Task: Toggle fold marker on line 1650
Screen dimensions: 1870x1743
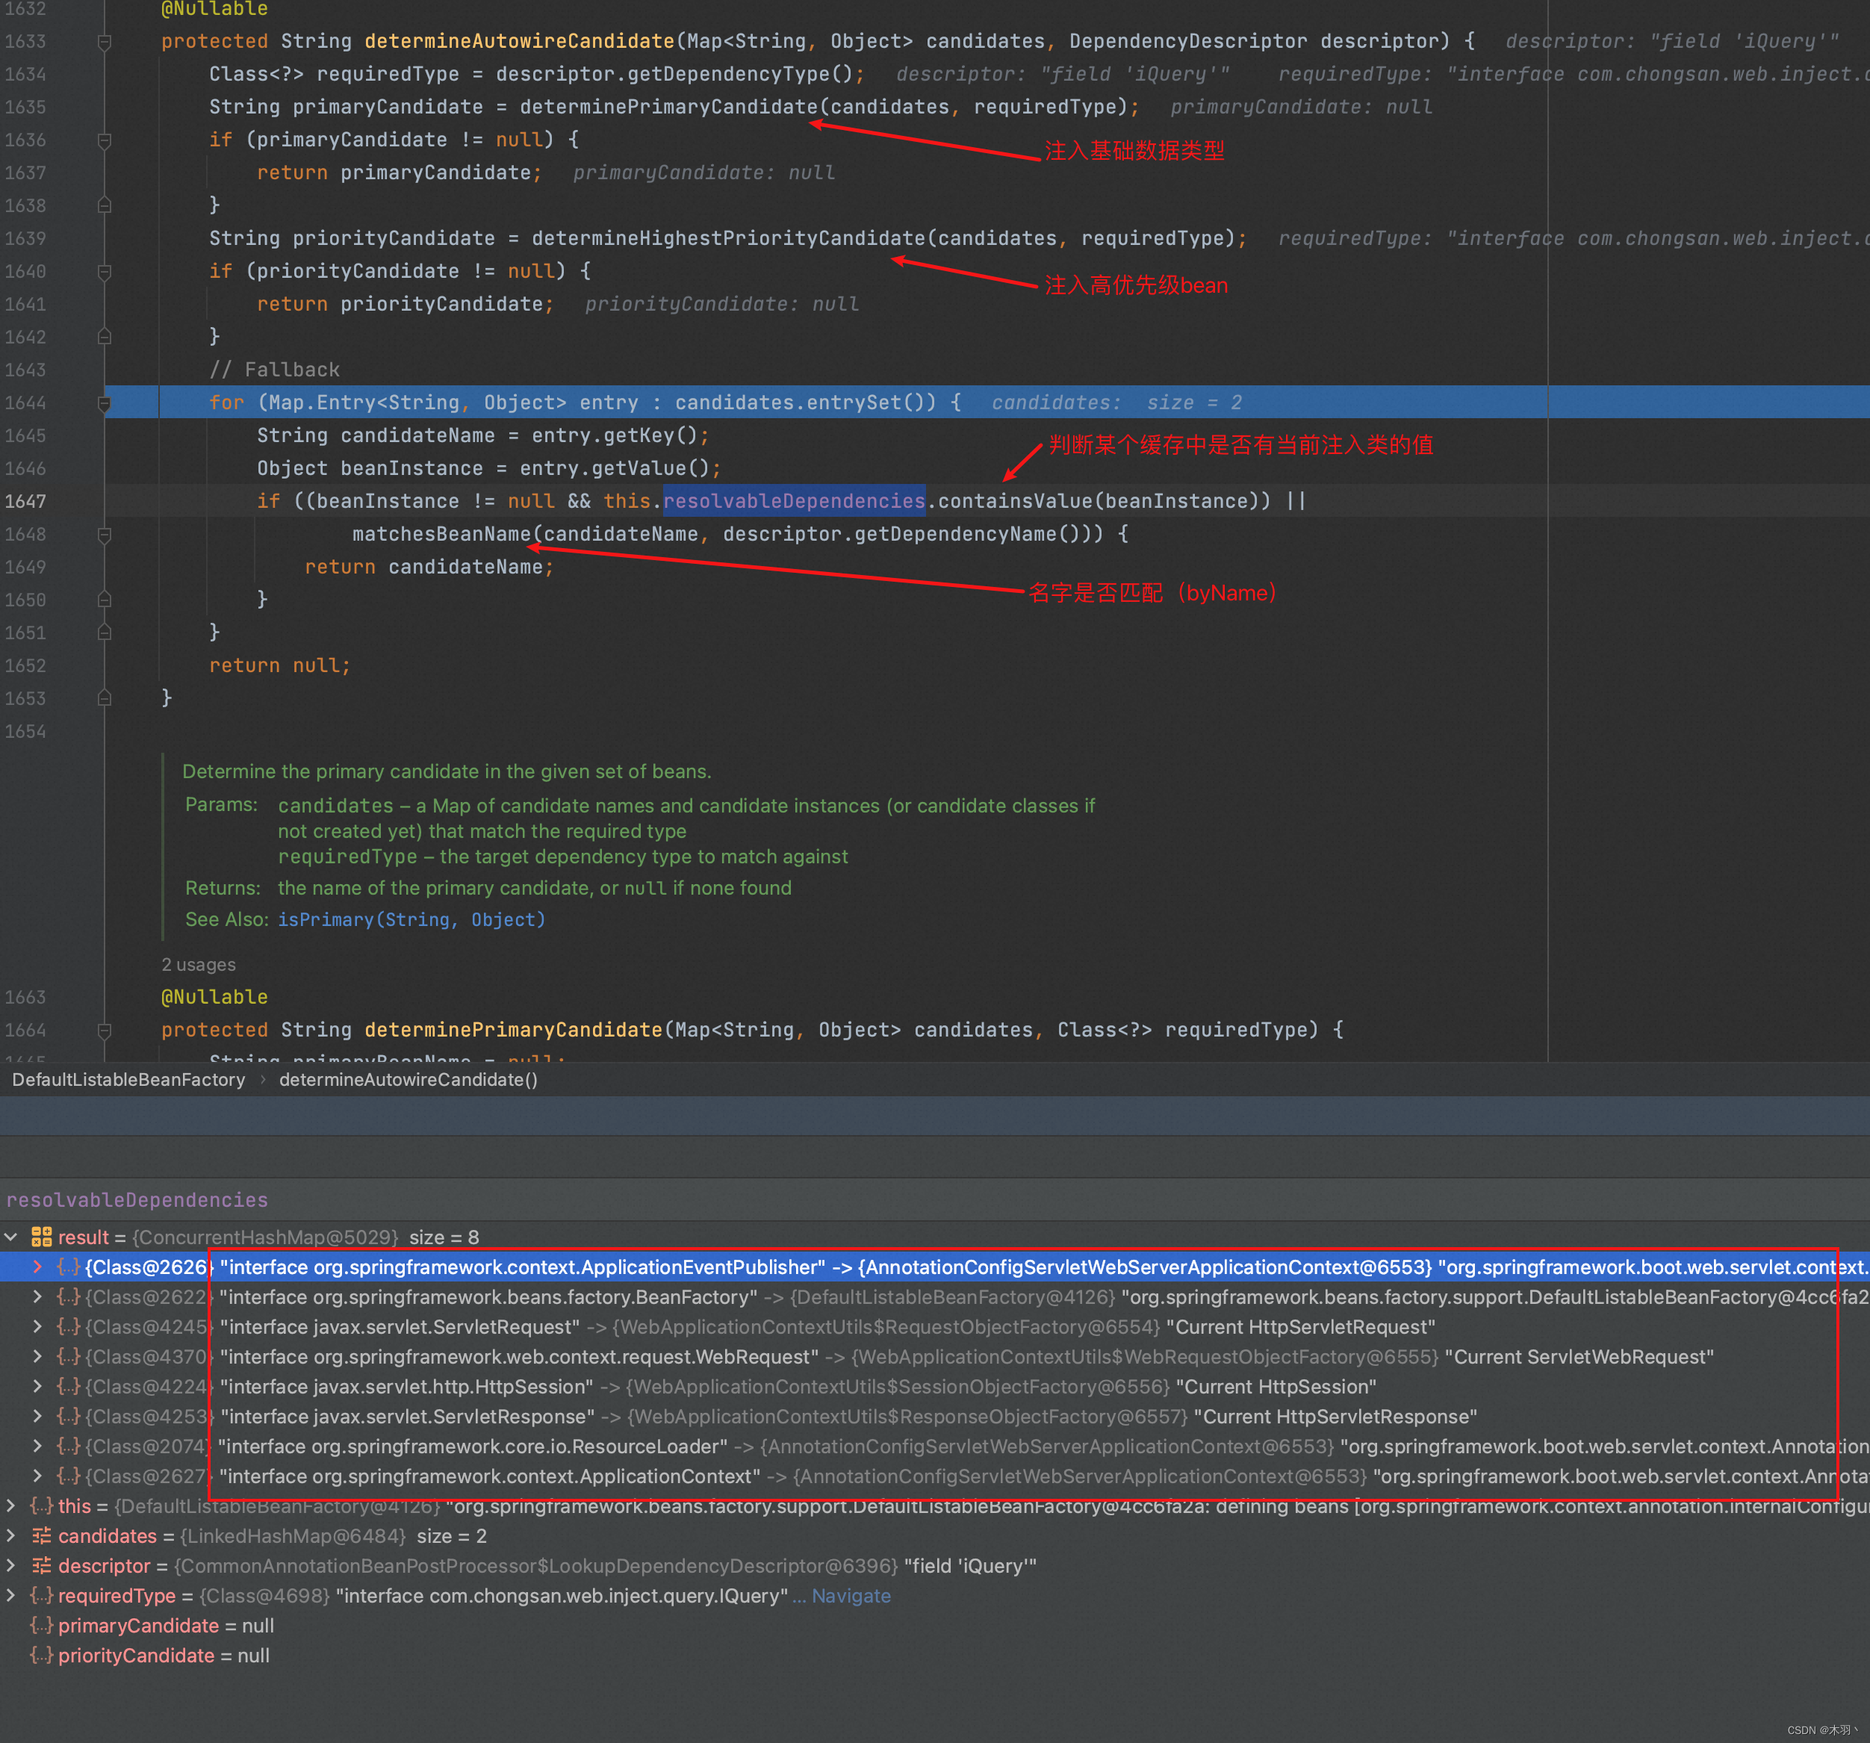Action: 105,599
